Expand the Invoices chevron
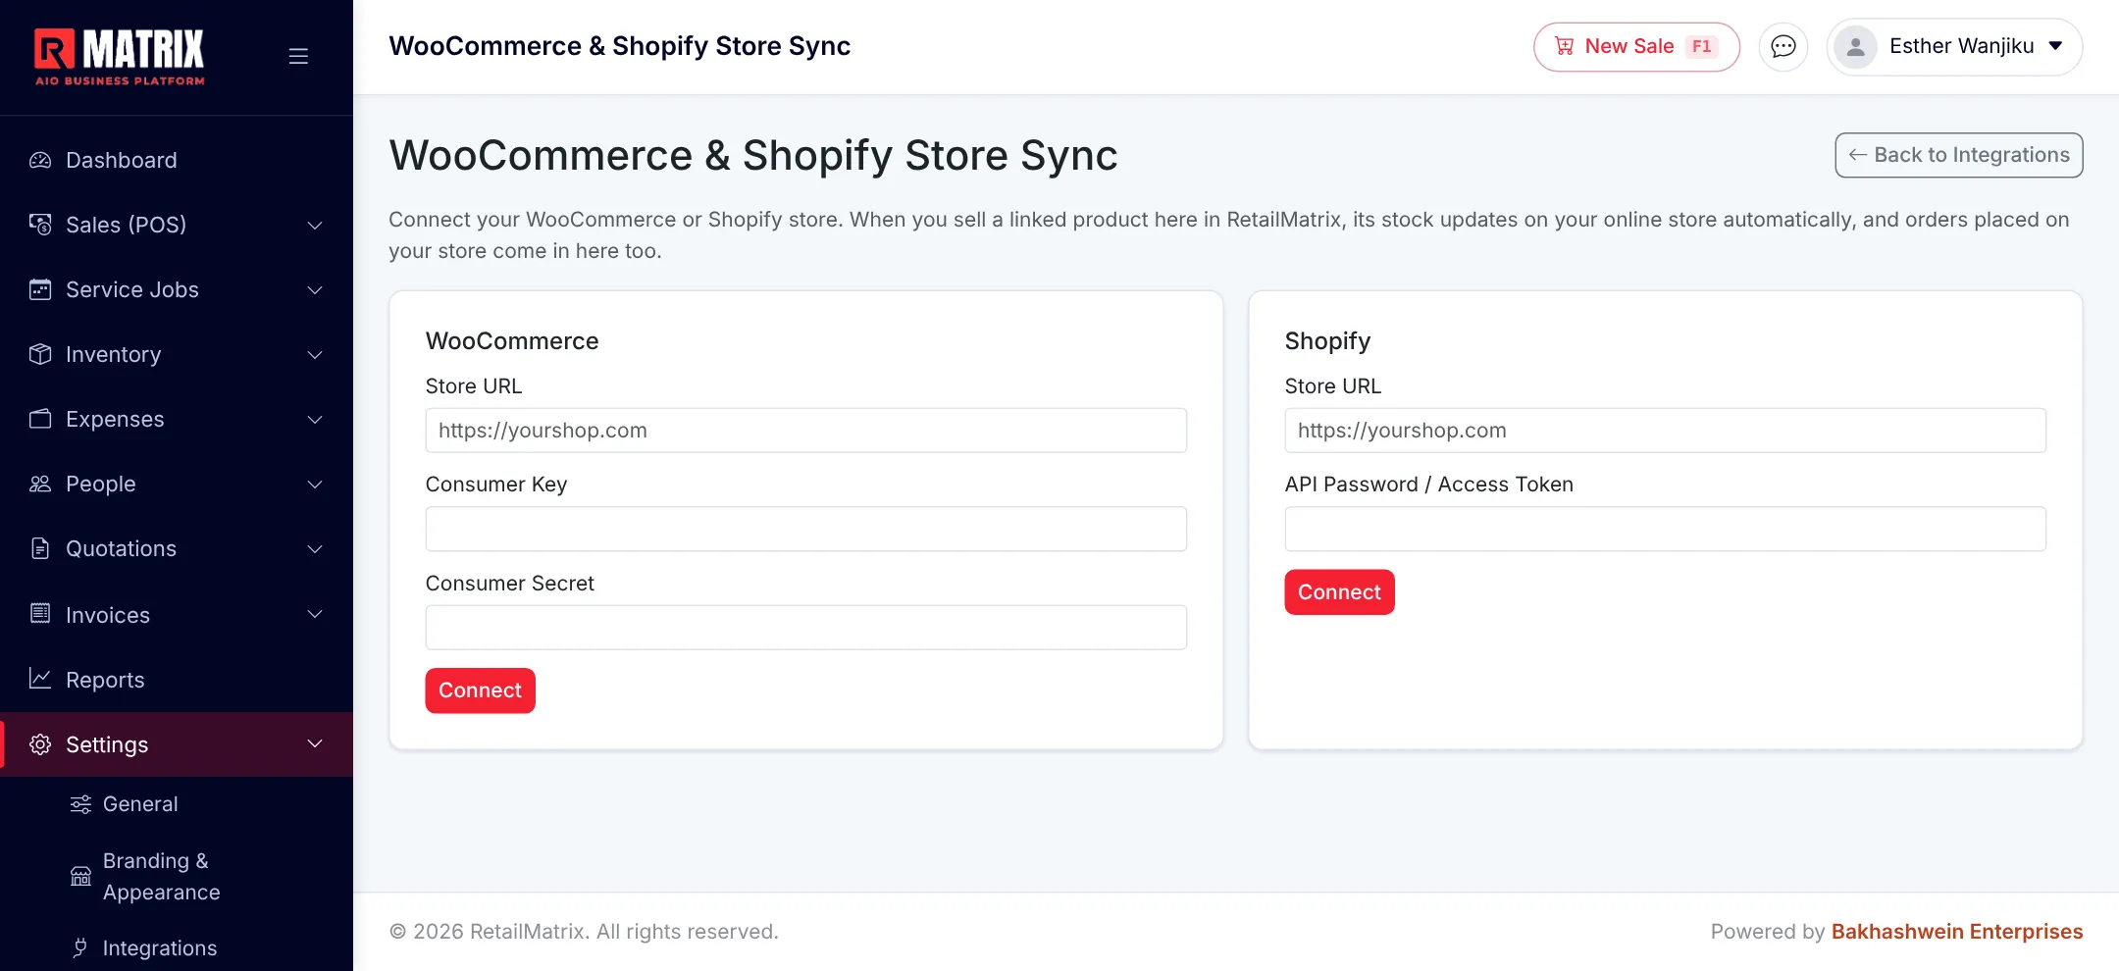This screenshot has height=971, width=2119. coord(315,614)
